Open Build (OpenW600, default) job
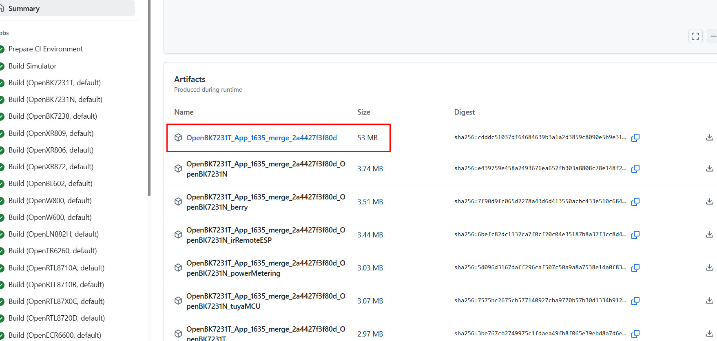Screen dimensions: 717x341 (50, 217)
